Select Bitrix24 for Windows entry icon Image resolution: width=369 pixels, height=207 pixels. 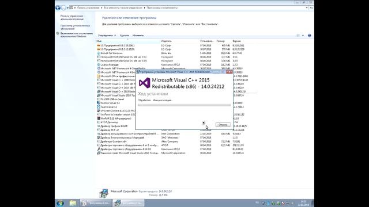click(99, 53)
